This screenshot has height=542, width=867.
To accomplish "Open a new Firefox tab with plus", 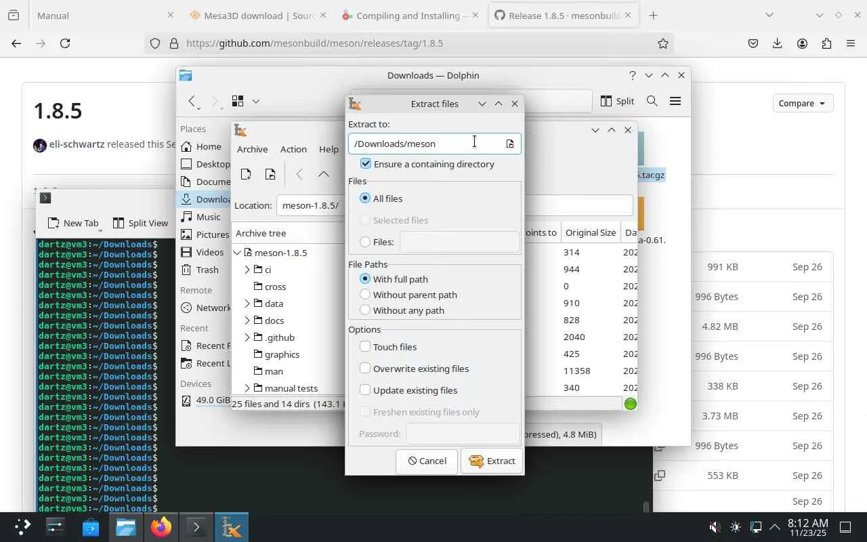I will tap(653, 15).
